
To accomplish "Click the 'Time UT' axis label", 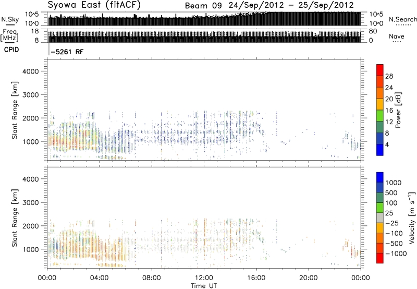I will [204, 286].
